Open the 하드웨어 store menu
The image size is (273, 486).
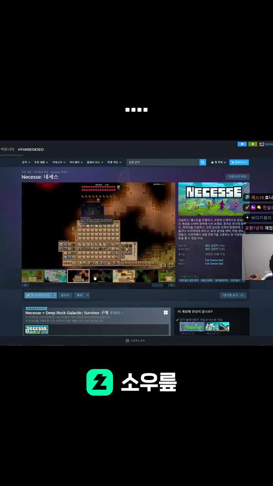pyautogui.click(x=76, y=162)
